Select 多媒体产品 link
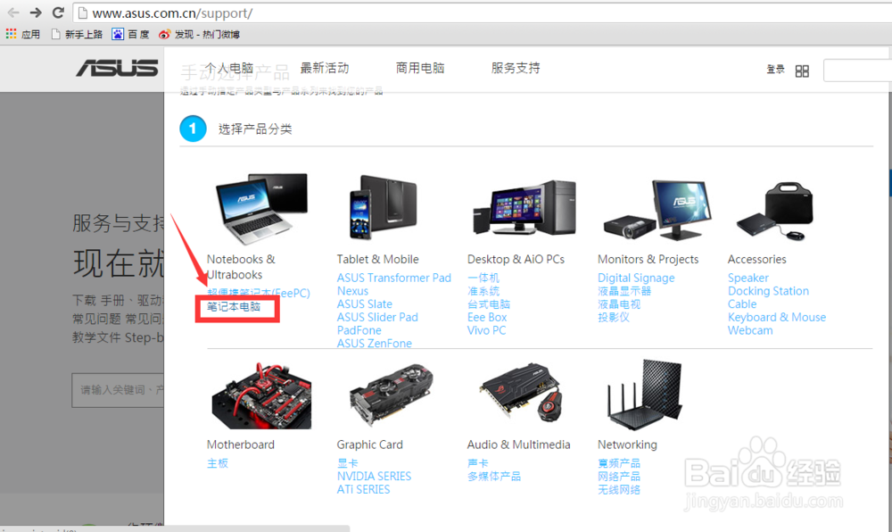 point(494,477)
